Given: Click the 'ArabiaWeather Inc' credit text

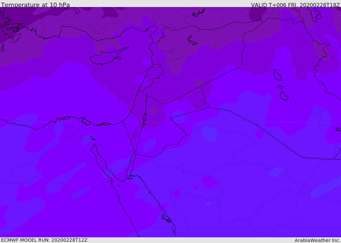Looking at the screenshot, I should pos(317,240).
